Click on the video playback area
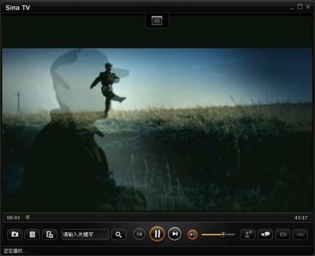Screen dimensions: 315x256 click(157, 130)
